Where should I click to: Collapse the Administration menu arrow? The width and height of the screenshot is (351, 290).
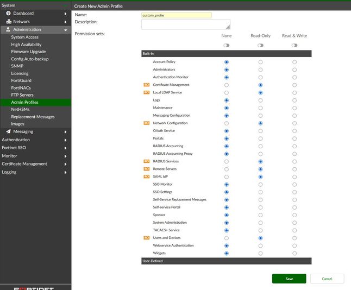[x=65, y=30]
